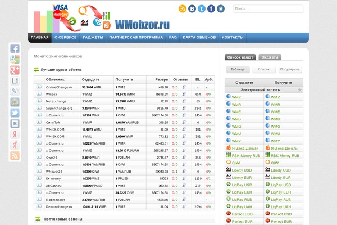Select Liberty USD in Отдадите column
This screenshot has height=225, width=337.
[242, 170]
